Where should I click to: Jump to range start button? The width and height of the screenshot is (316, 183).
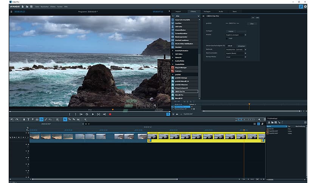81,114
